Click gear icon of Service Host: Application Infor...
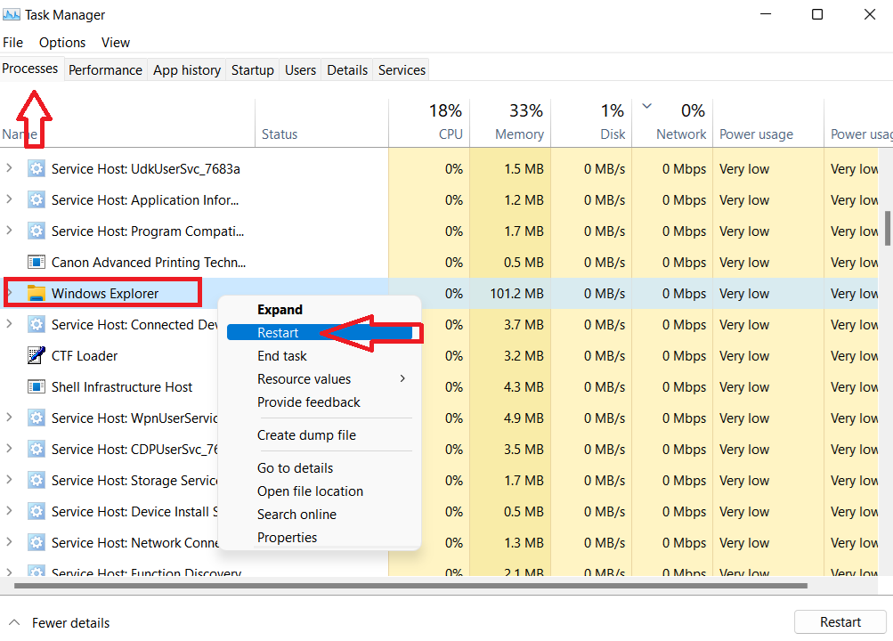The width and height of the screenshot is (893, 641). pos(37,199)
